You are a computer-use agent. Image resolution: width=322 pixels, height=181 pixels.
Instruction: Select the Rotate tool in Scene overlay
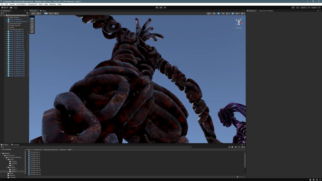click(32, 24)
